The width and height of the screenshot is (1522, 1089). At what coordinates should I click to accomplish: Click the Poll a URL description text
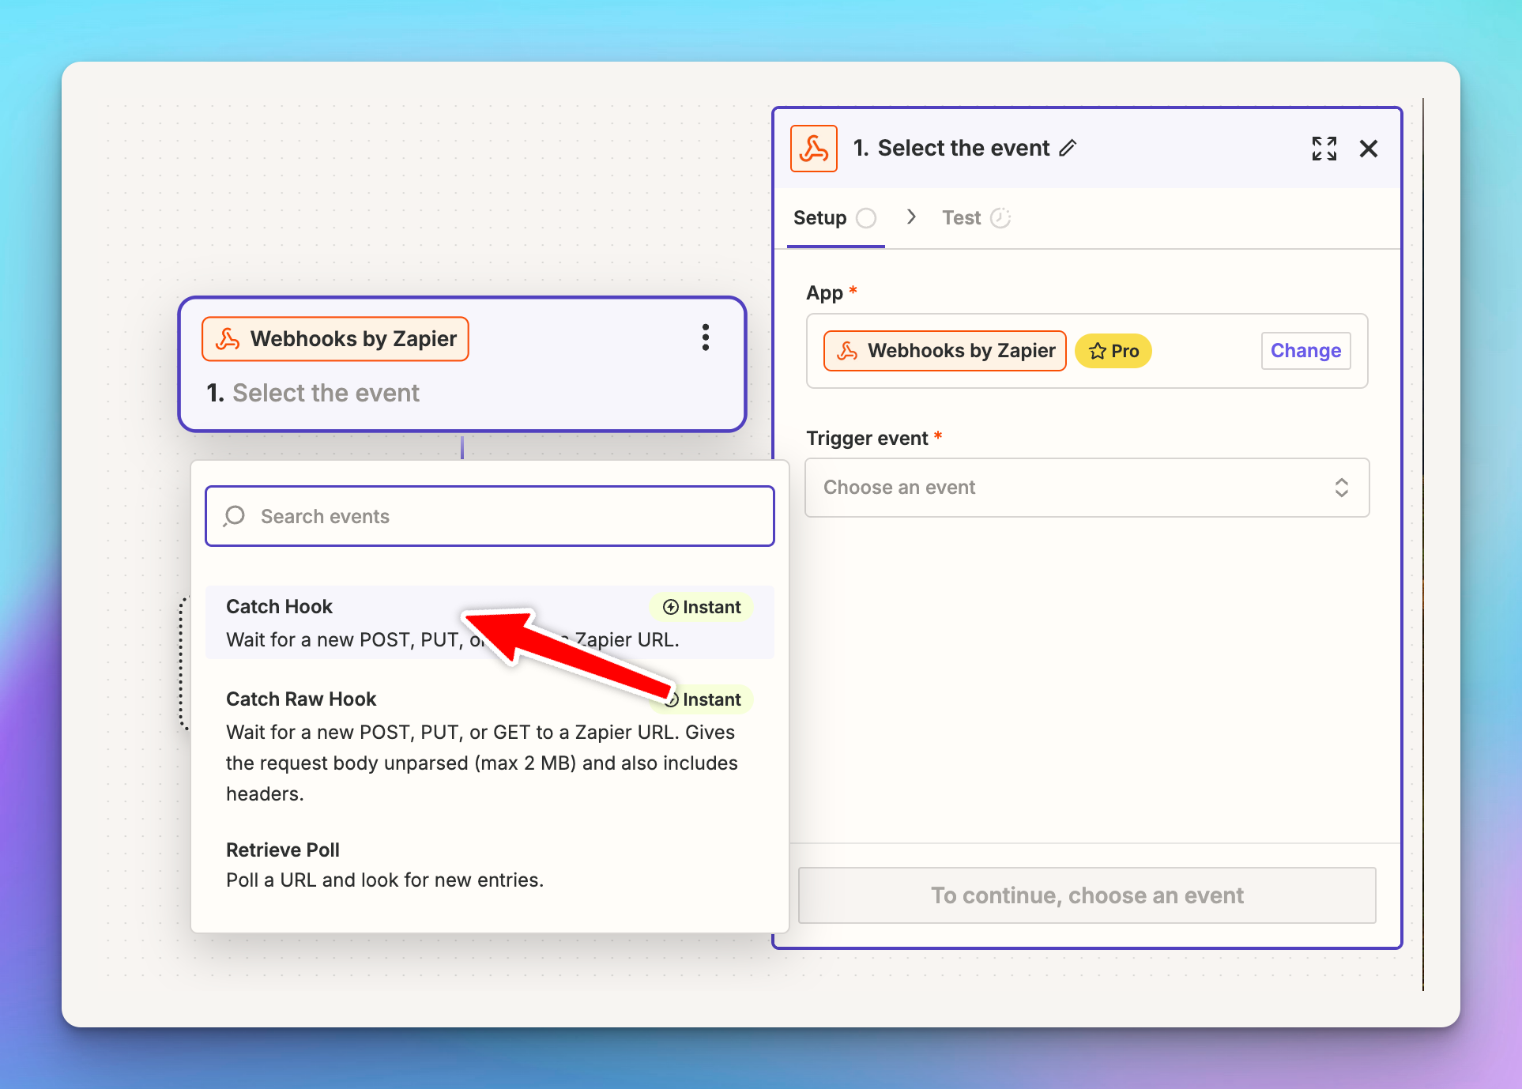click(x=385, y=880)
